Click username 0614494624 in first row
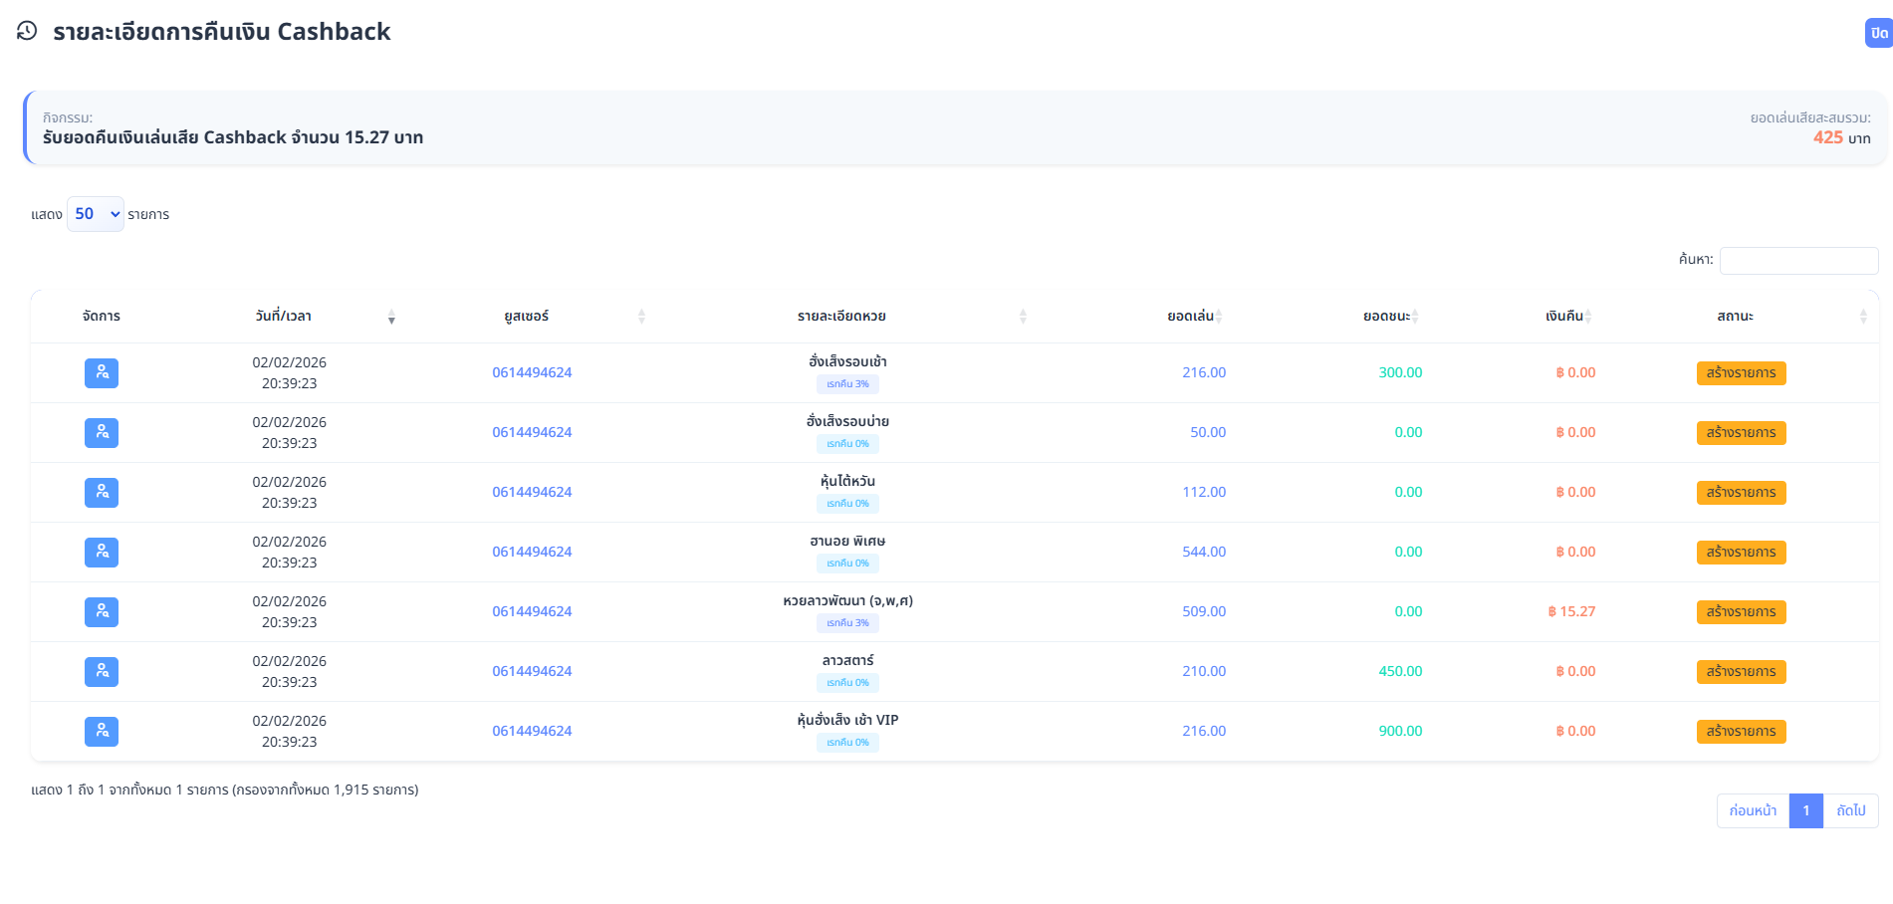This screenshot has height=904, width=1893. (x=532, y=373)
